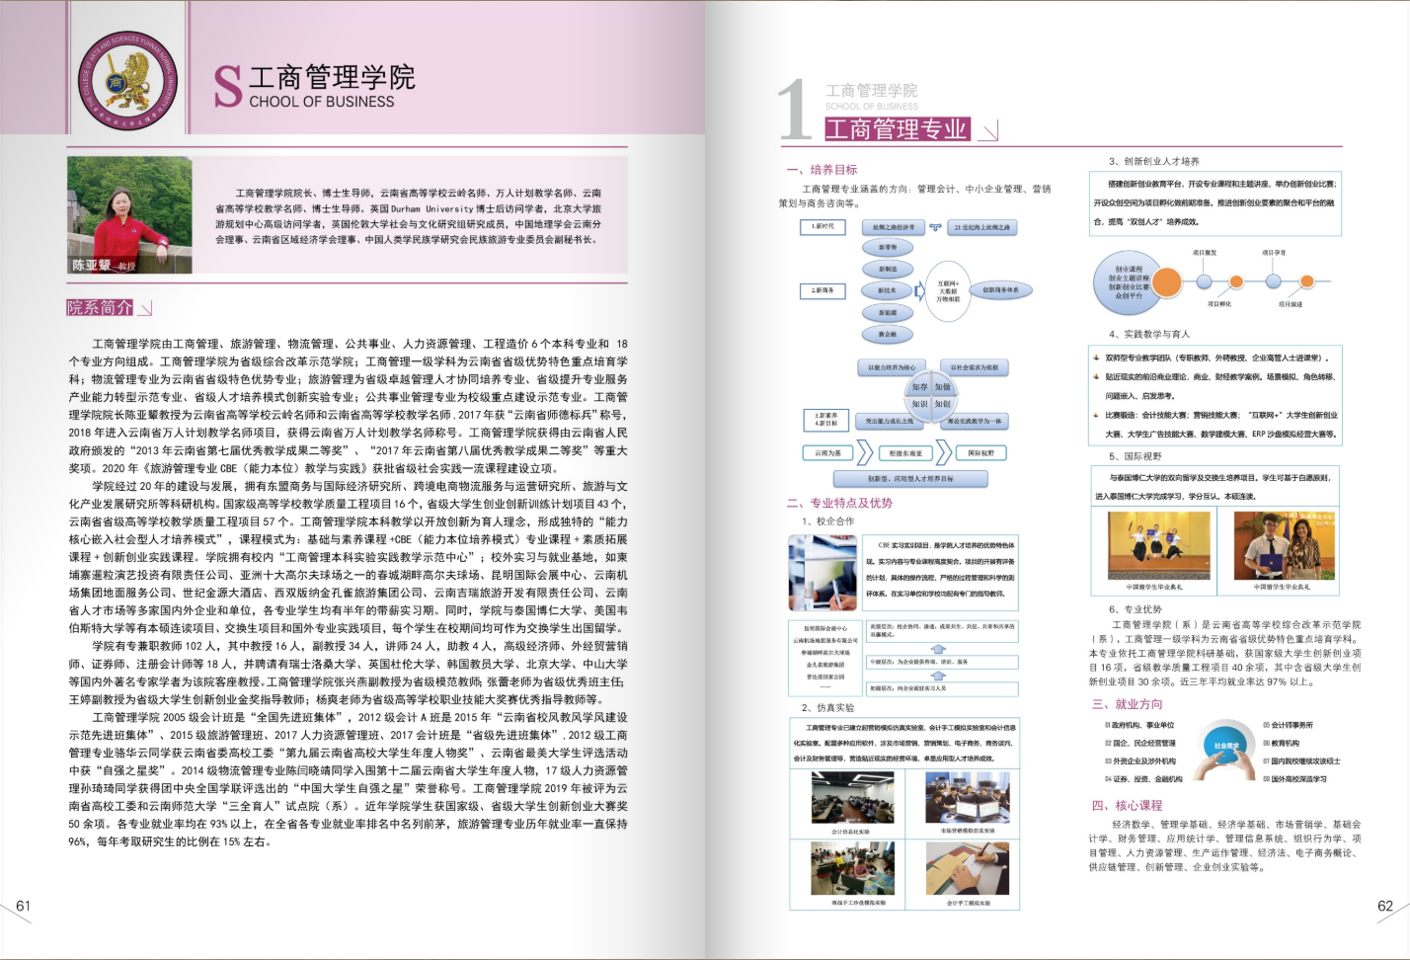Click the 新制造 oval
Screen dimensions: 1410x960
coord(888,269)
